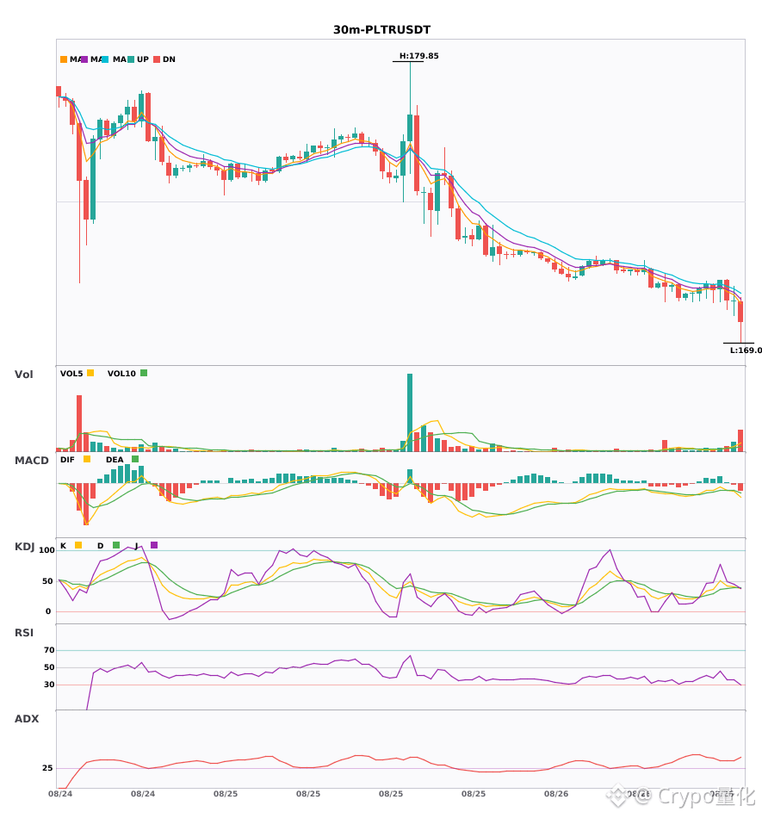This screenshot has height=818, width=762.
Task: Click the orange MA legend swatch
Action: (64, 59)
